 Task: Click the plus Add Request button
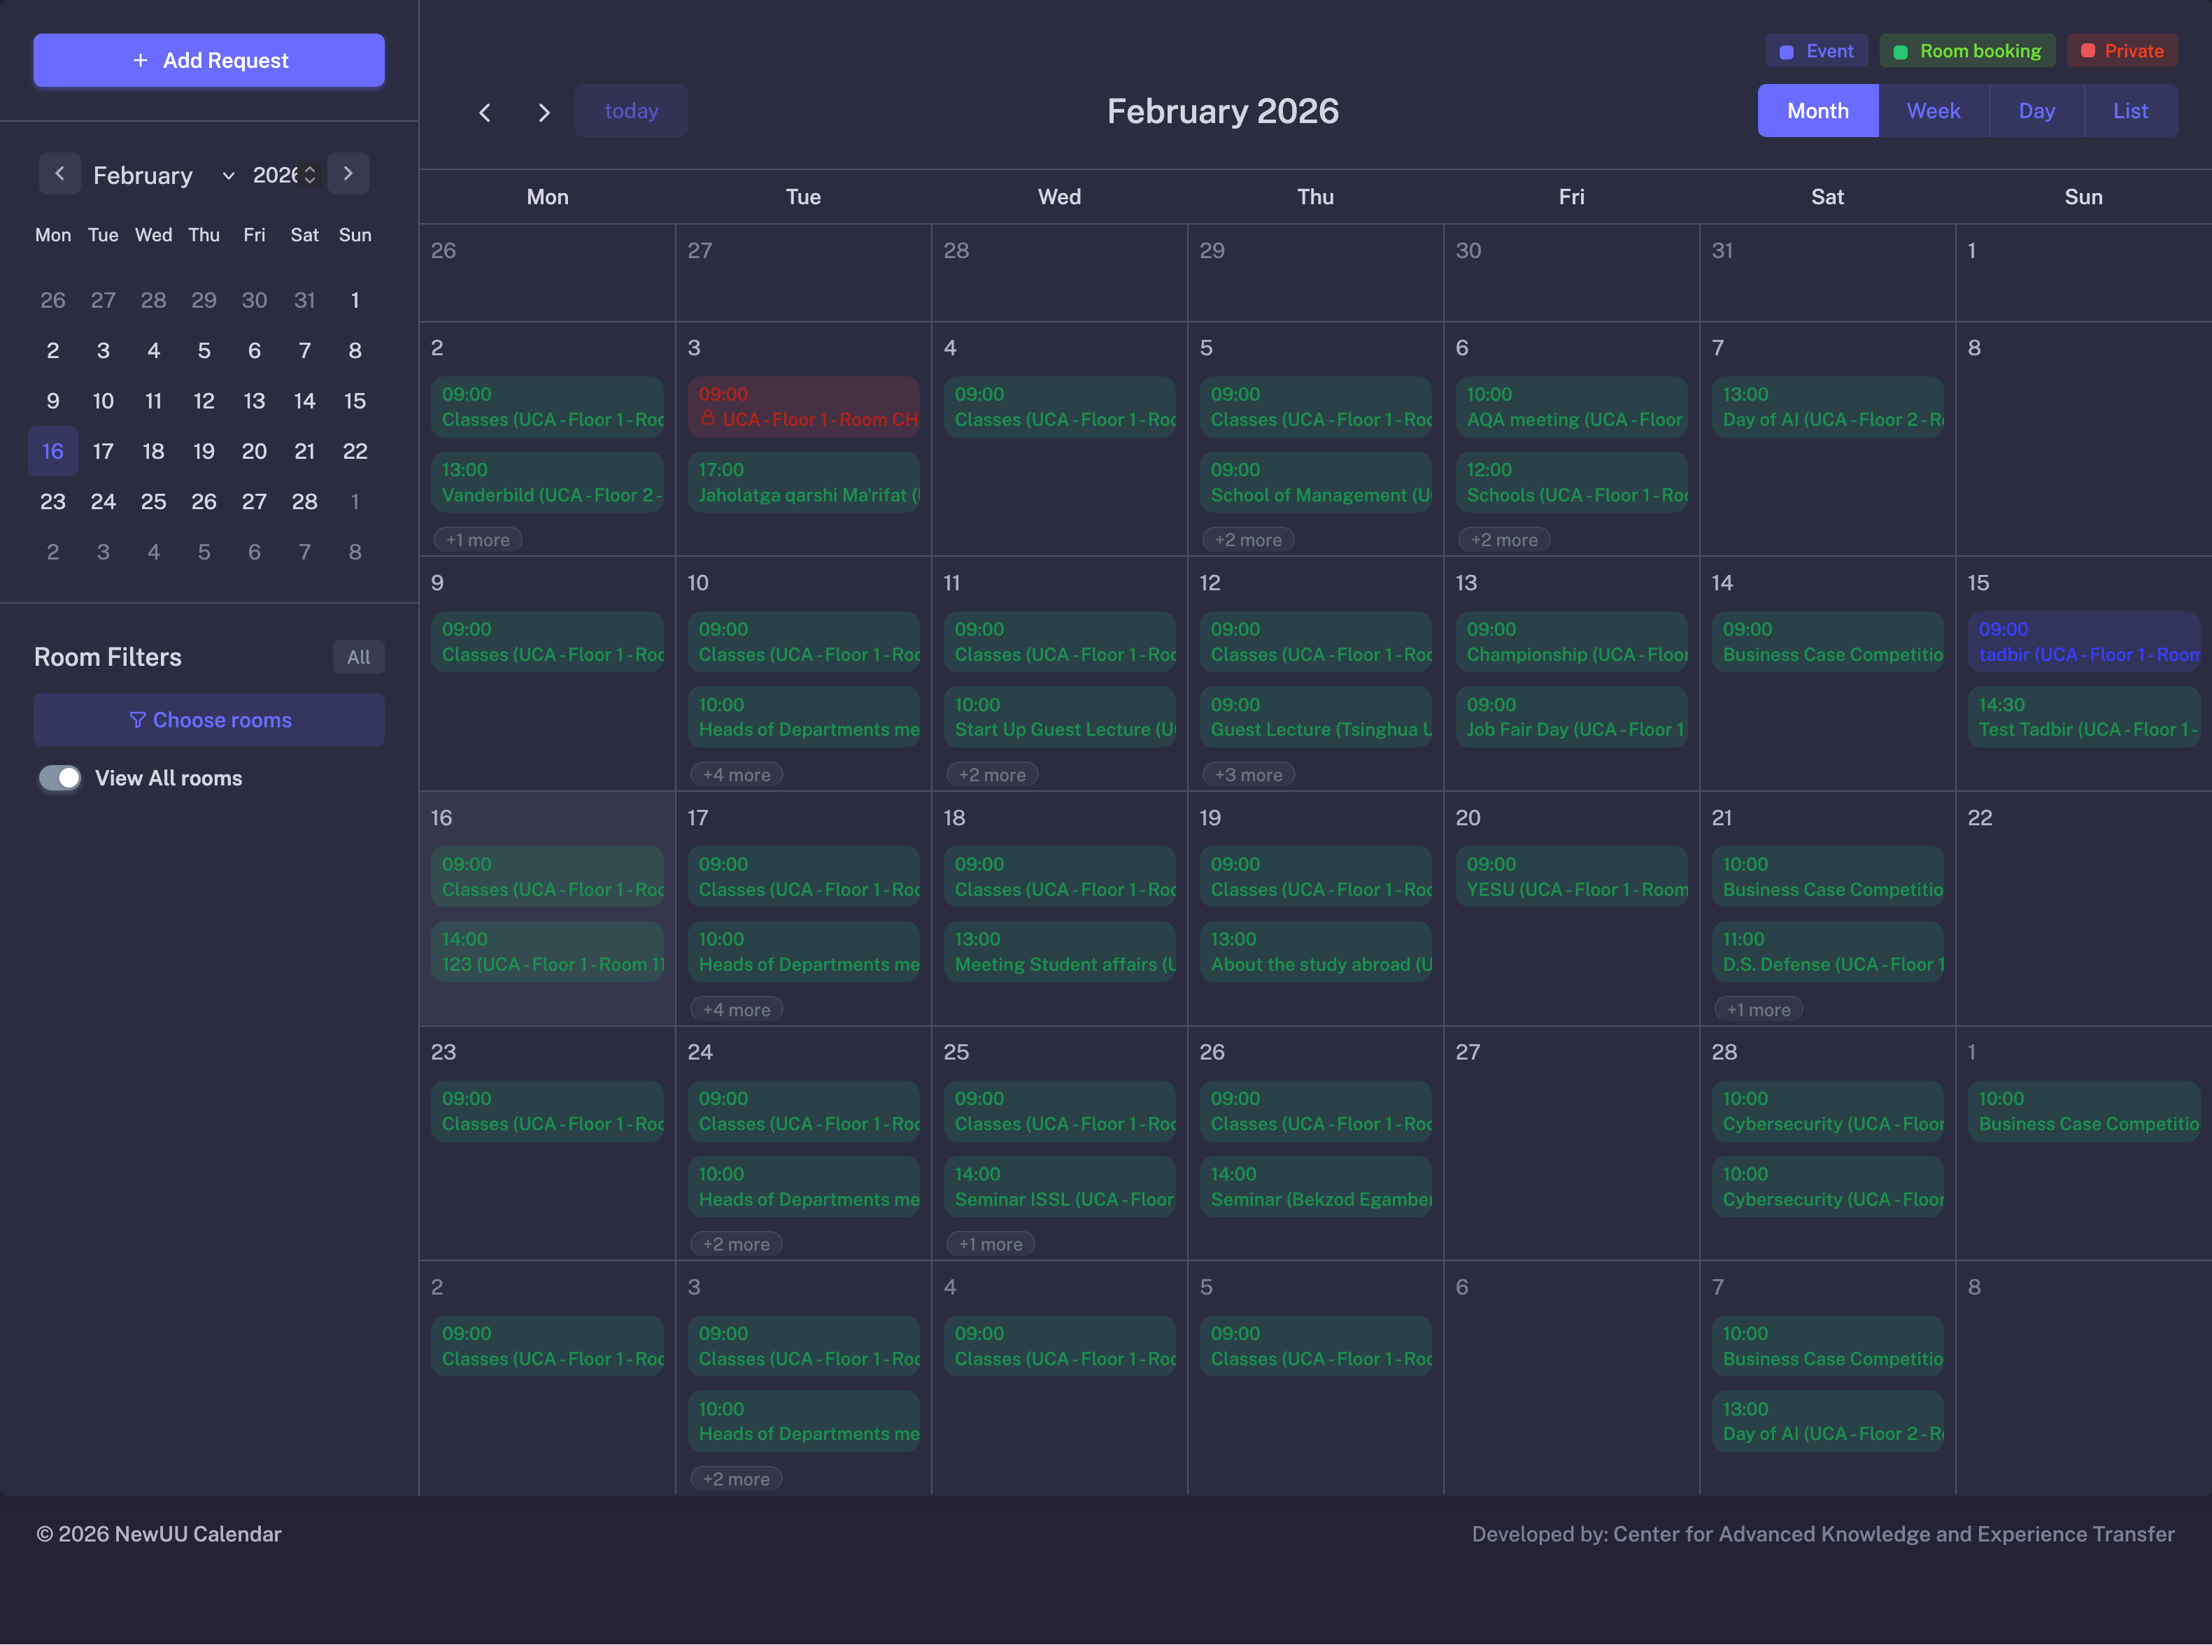point(209,61)
